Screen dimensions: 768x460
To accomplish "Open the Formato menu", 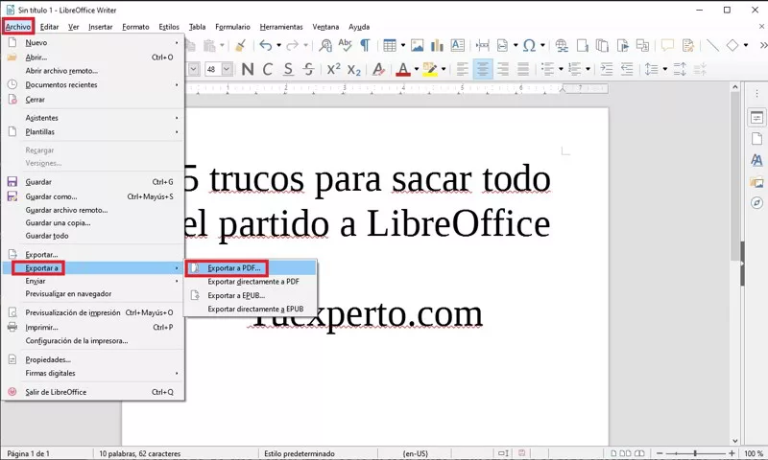I will [x=135, y=27].
